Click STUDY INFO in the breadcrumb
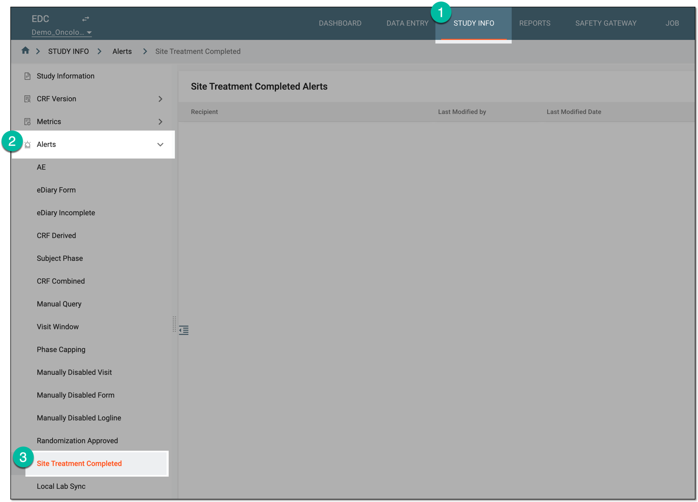Image resolution: width=698 pixels, height=502 pixels. click(68, 51)
